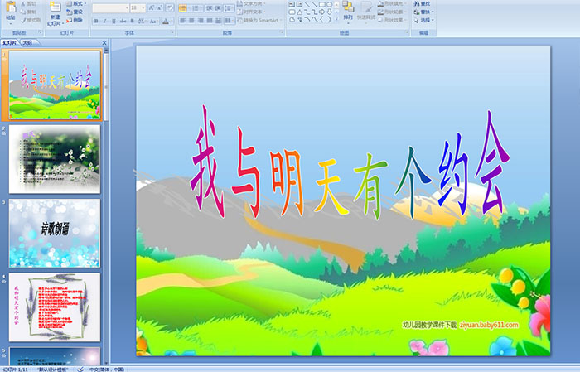Screen dimensions: 580x372
Task: Select the Right Arrow block shape
Action: click(321, 12)
